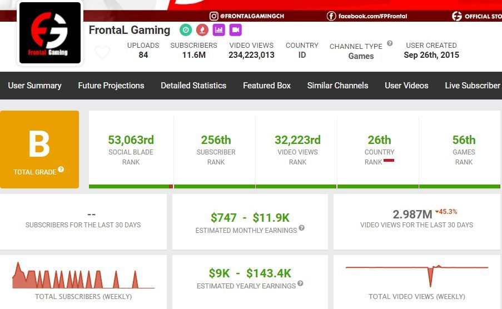Go to the Featured Box tab
The width and height of the screenshot is (502, 309).
coord(267,86)
